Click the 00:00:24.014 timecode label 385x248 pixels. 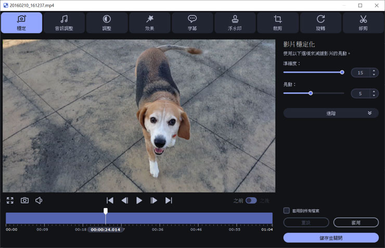[105, 230]
